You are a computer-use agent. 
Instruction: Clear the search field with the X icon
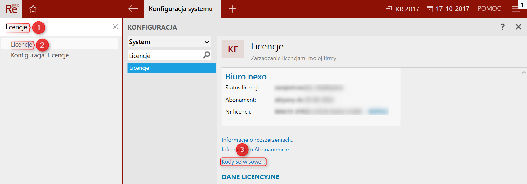115,27
